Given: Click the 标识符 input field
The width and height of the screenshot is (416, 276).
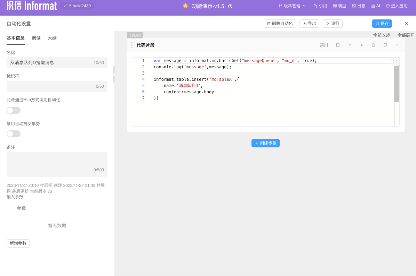Looking at the screenshot, I should [57, 86].
